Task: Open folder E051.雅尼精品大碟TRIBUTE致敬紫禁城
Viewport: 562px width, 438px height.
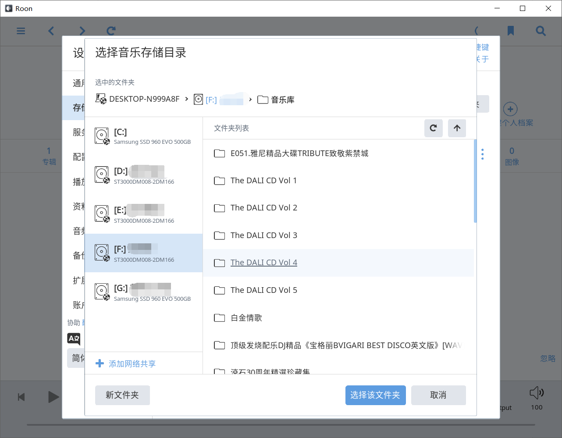Action: (x=338, y=153)
